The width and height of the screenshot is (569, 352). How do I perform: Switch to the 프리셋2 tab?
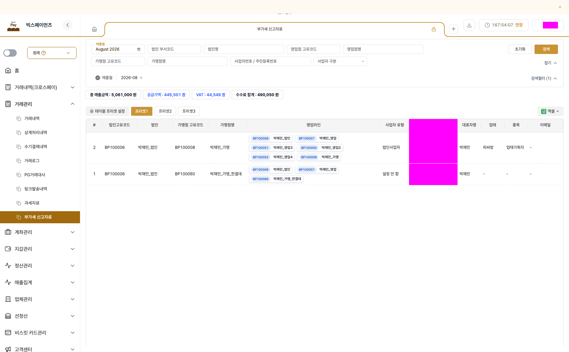[x=165, y=111]
